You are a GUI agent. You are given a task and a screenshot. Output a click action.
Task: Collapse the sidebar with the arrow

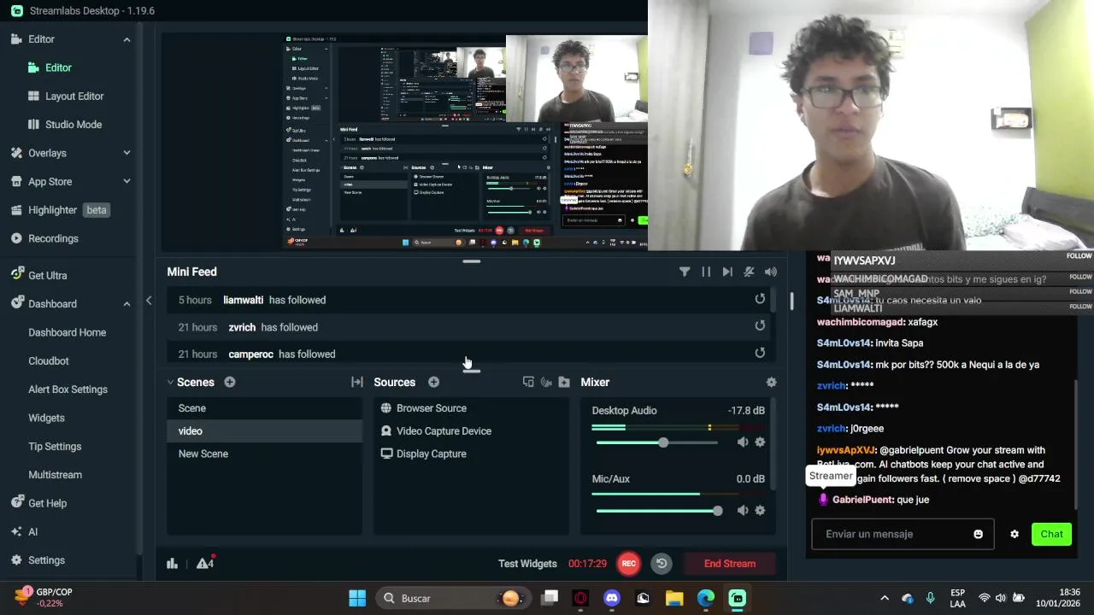[x=149, y=300]
